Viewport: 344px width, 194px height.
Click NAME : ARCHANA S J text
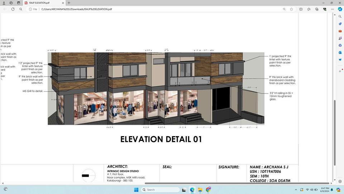(x=269, y=167)
